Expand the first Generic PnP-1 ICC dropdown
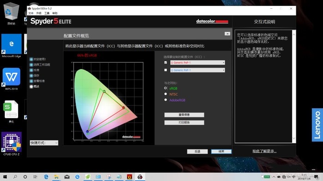Viewport: 323px width, 181px height. pyautogui.click(x=197, y=63)
